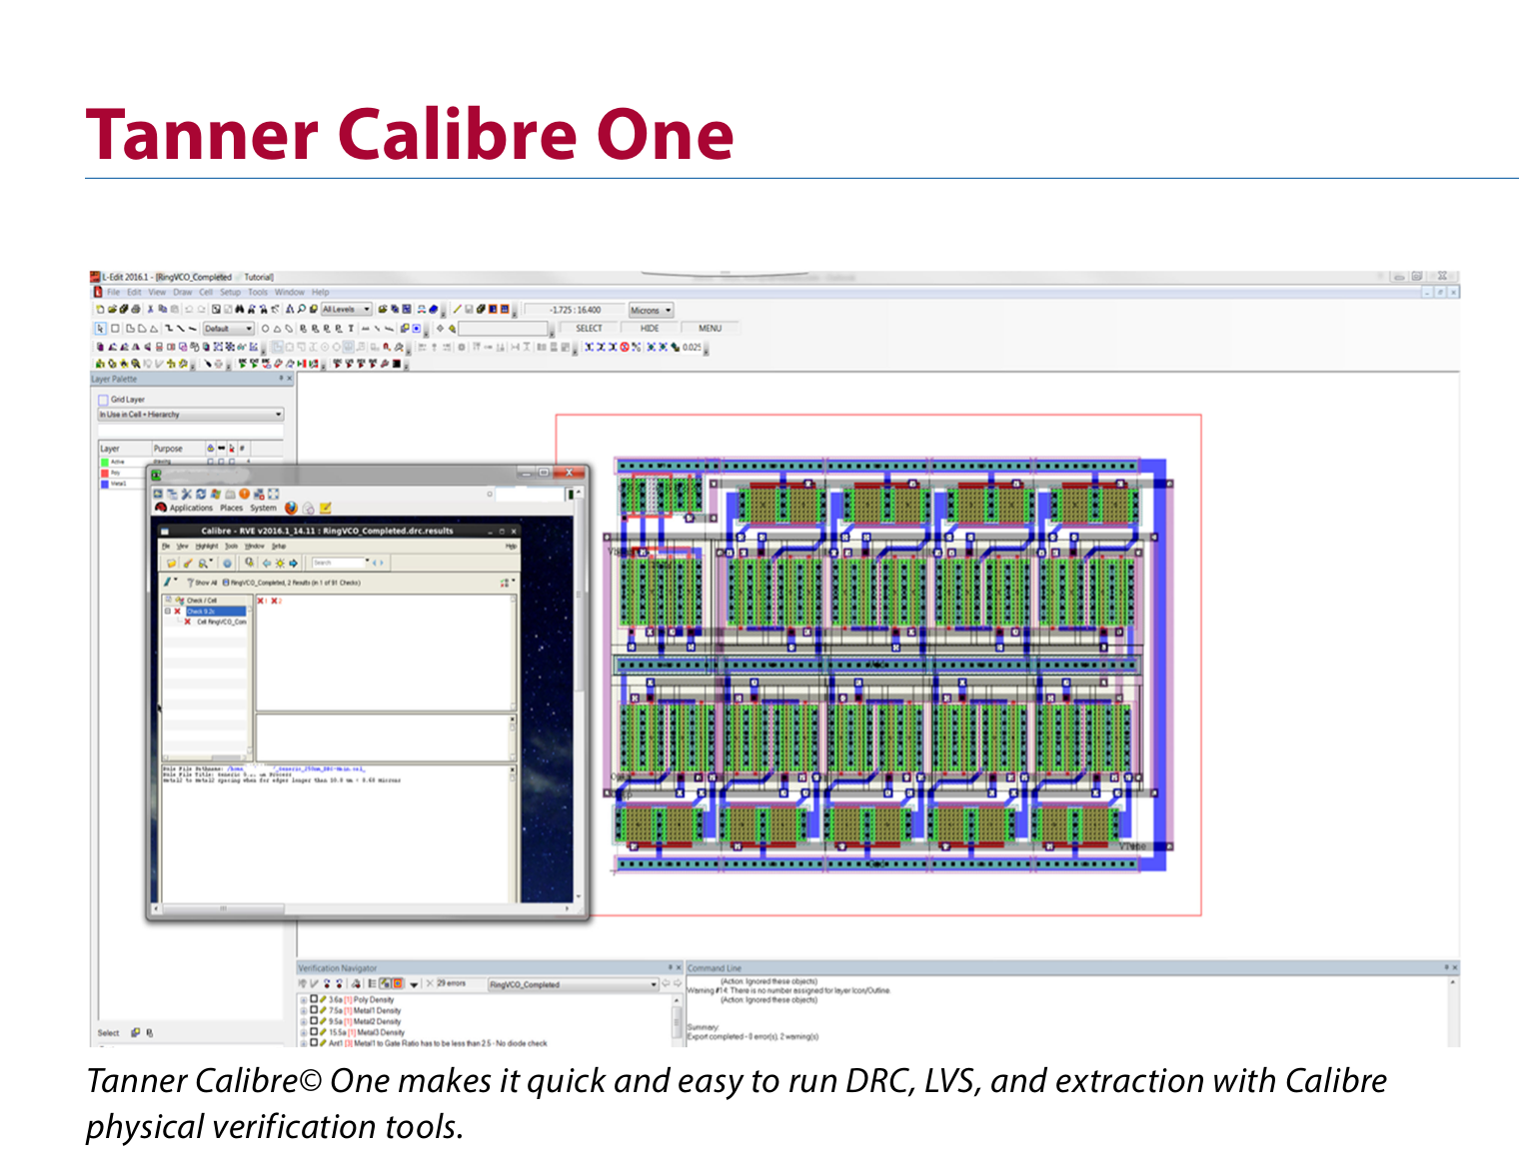Click the sun highlight icon in Calibre RVE

(x=280, y=564)
